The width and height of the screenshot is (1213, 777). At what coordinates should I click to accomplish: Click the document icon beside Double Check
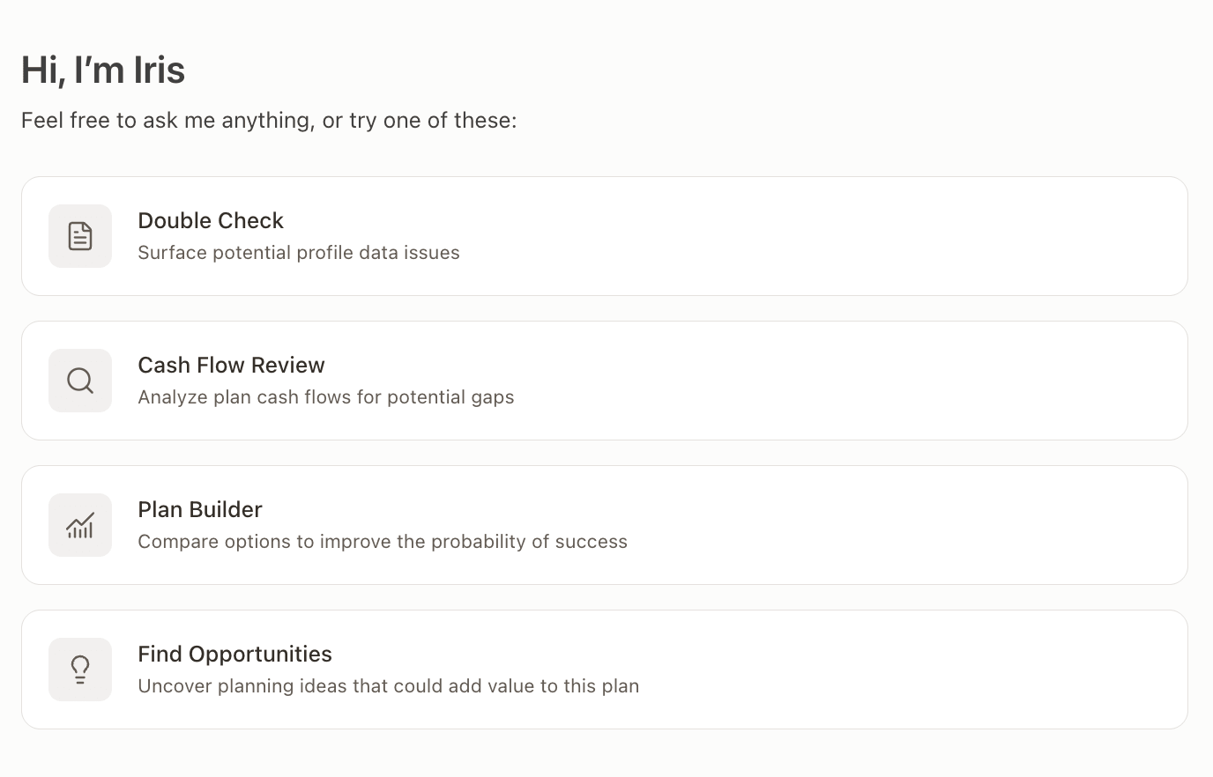coord(80,236)
